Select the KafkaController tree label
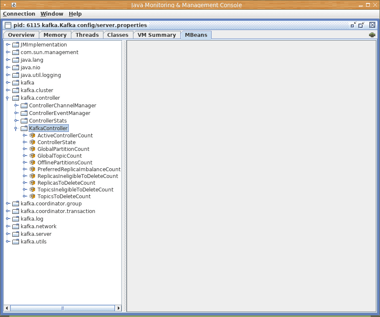Image resolution: width=380 pixels, height=317 pixels. click(49, 128)
